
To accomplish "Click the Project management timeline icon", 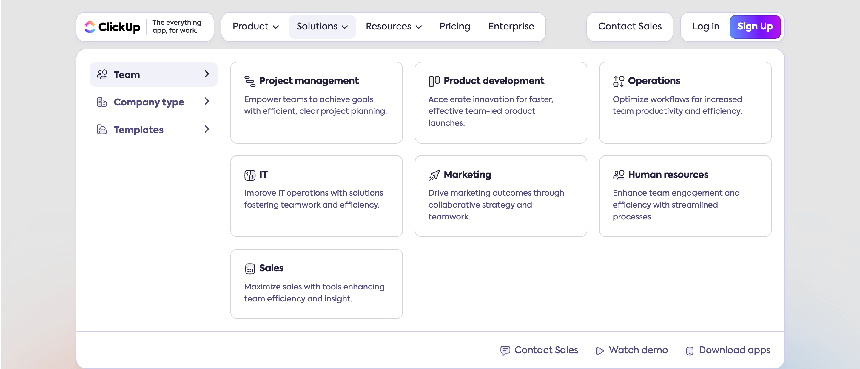I will [x=250, y=81].
